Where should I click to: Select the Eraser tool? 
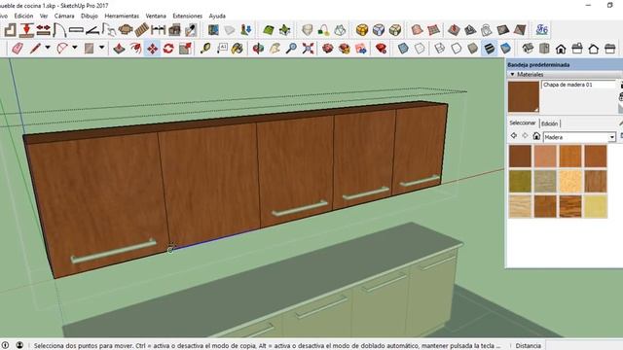[18, 49]
